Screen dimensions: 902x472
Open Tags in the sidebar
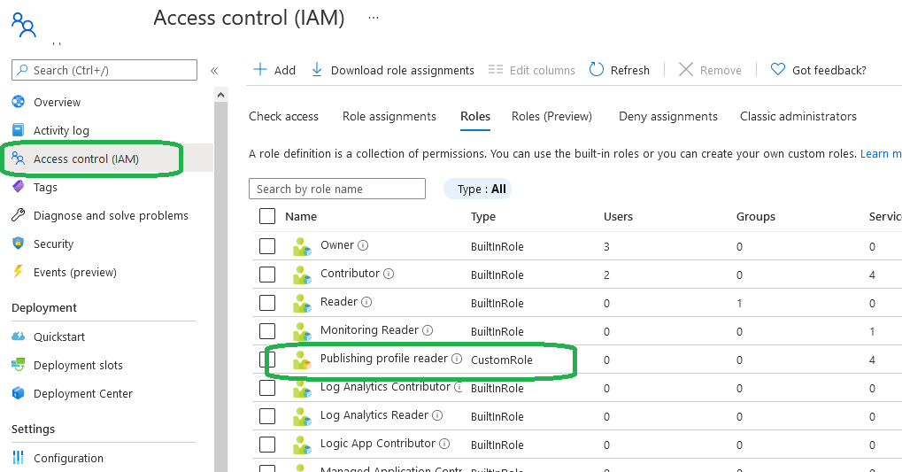(45, 188)
